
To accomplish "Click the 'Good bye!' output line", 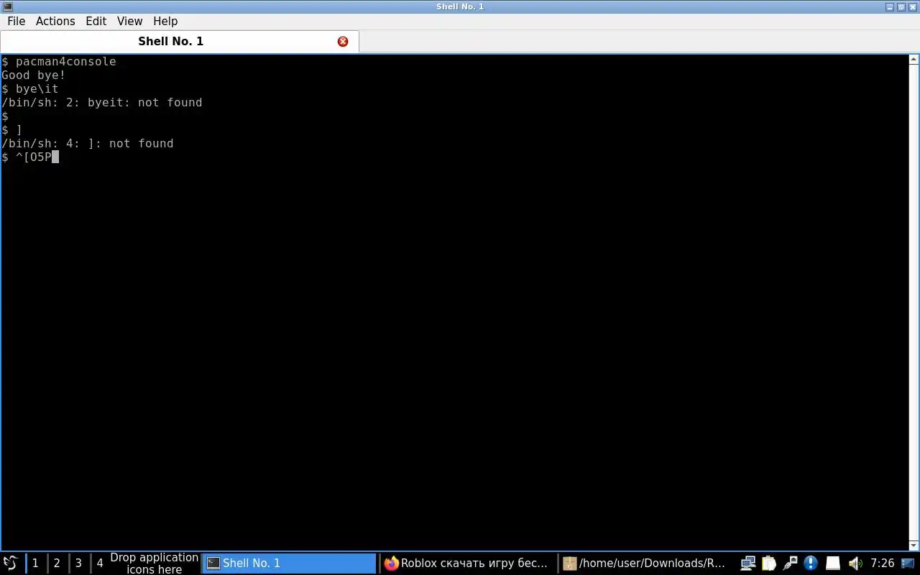I will point(34,75).
